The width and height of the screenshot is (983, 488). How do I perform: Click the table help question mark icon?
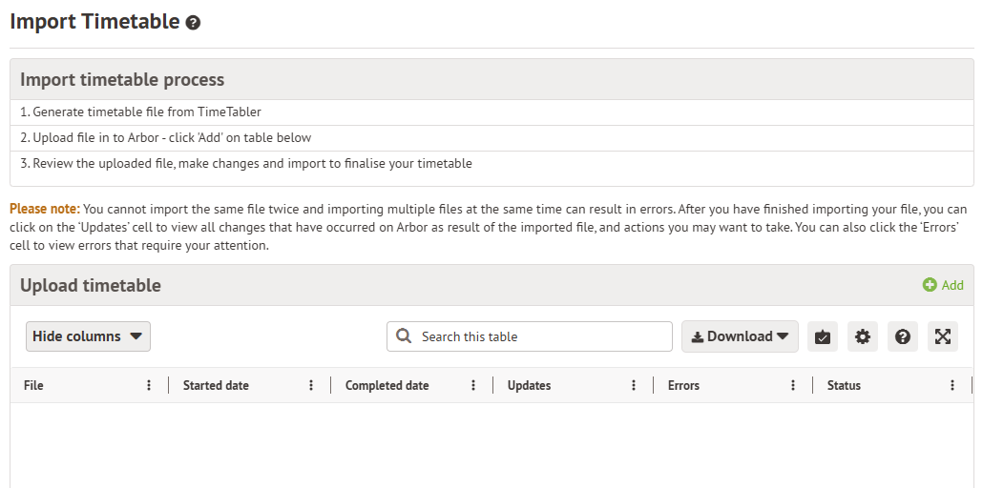pos(903,336)
